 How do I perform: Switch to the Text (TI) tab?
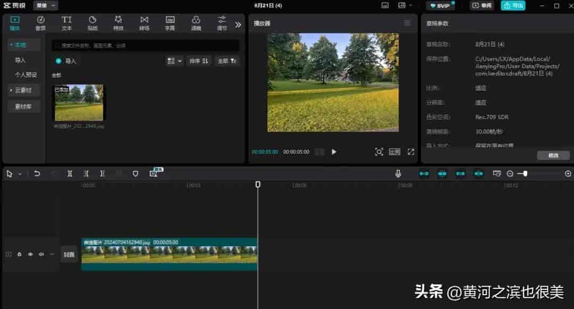point(66,23)
